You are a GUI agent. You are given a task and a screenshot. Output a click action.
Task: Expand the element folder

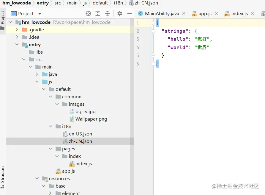pos(51,193)
